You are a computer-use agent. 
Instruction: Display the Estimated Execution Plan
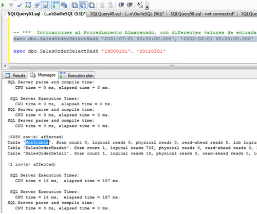28,5
